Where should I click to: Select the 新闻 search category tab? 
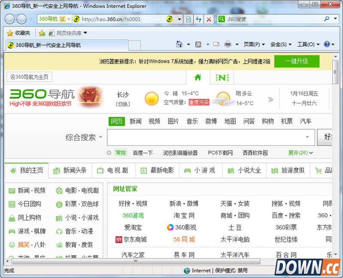(135, 121)
